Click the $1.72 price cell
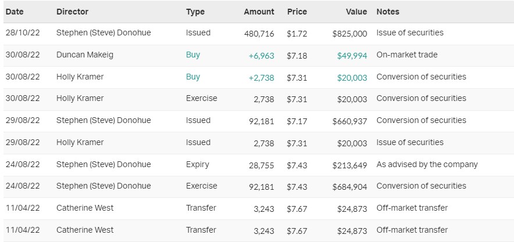The height and width of the screenshot is (242, 514). pyautogui.click(x=297, y=34)
